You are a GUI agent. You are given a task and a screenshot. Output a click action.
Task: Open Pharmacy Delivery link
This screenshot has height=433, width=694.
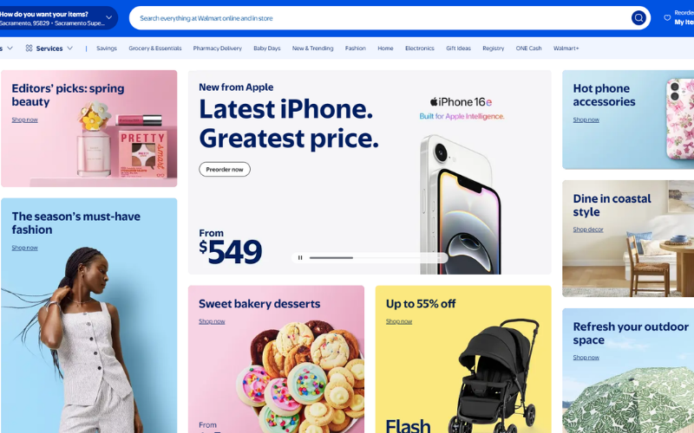(x=218, y=48)
